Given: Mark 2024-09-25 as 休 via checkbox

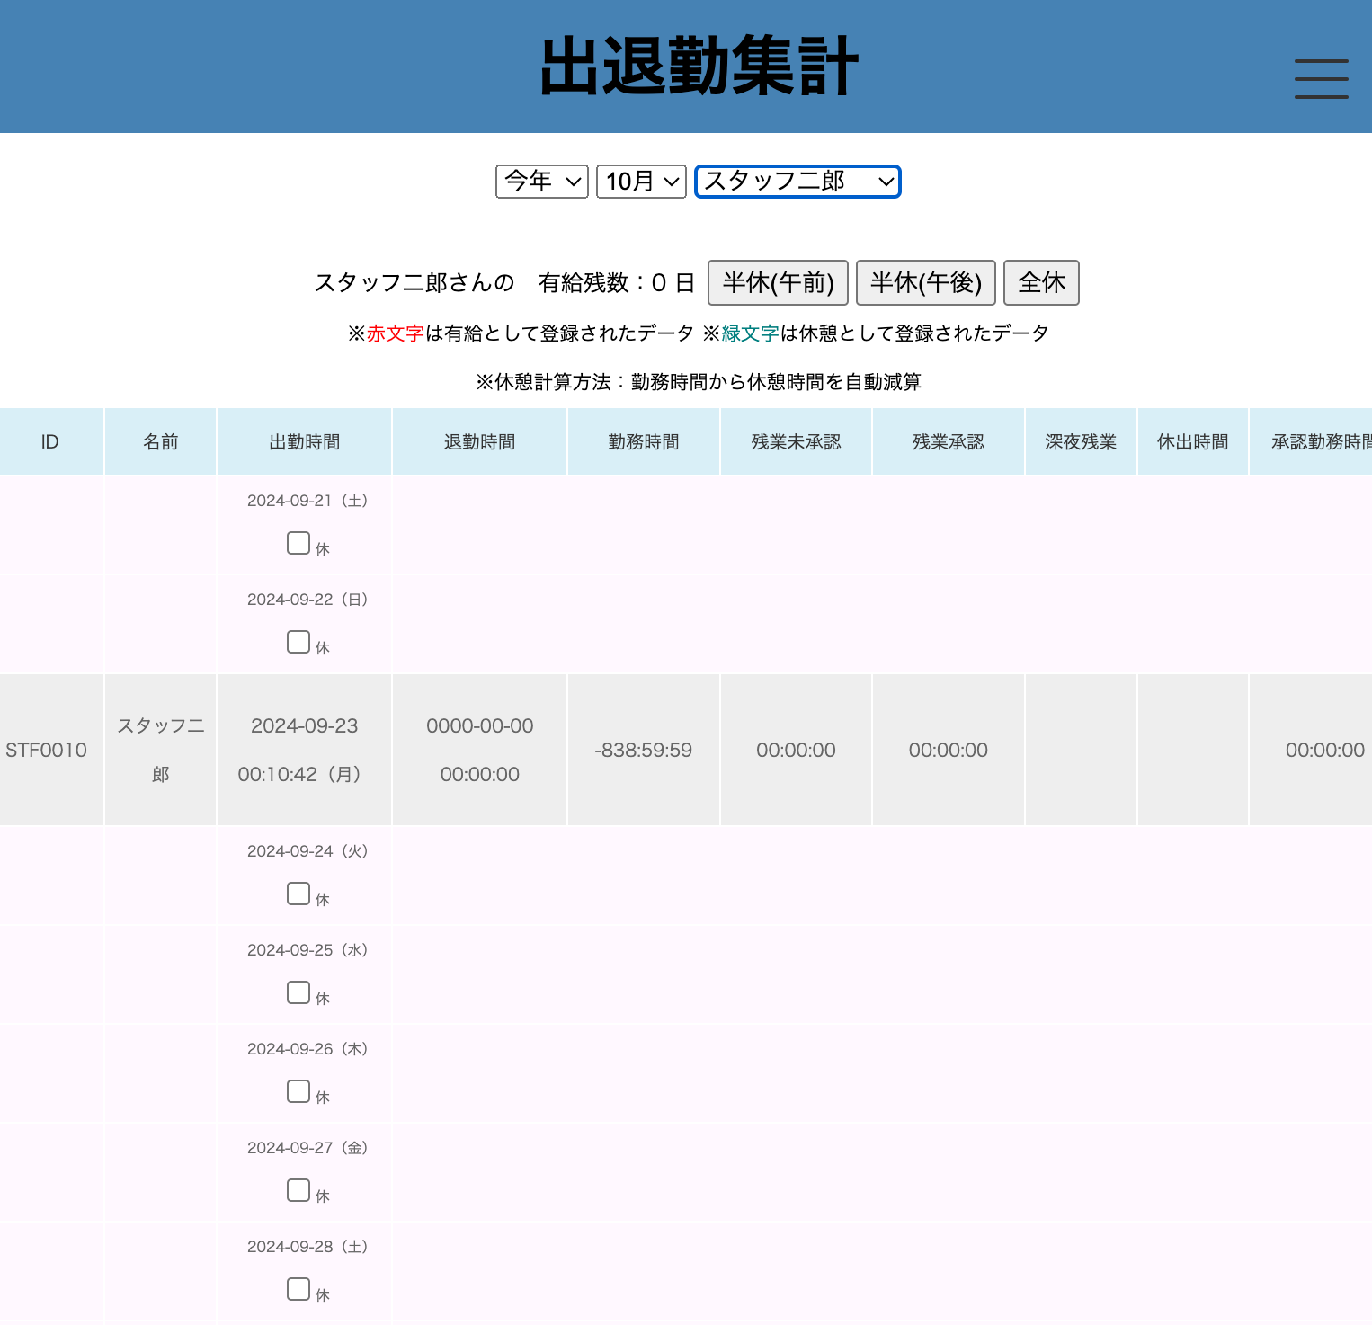Looking at the screenshot, I should pyautogui.click(x=298, y=992).
